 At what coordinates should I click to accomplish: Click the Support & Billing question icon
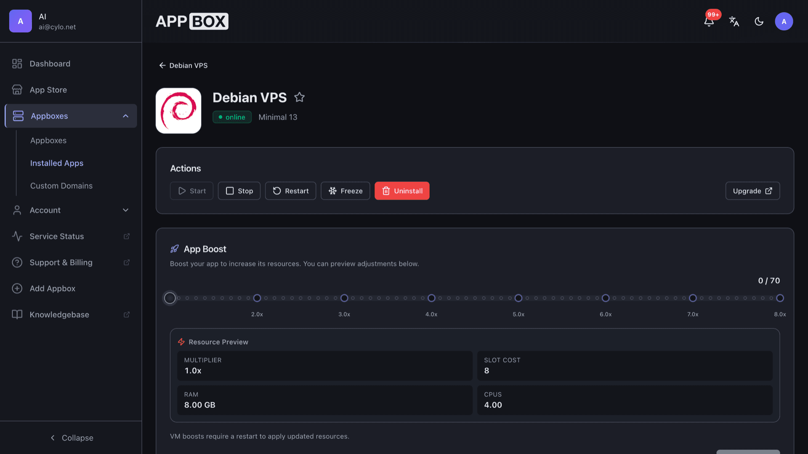click(17, 262)
